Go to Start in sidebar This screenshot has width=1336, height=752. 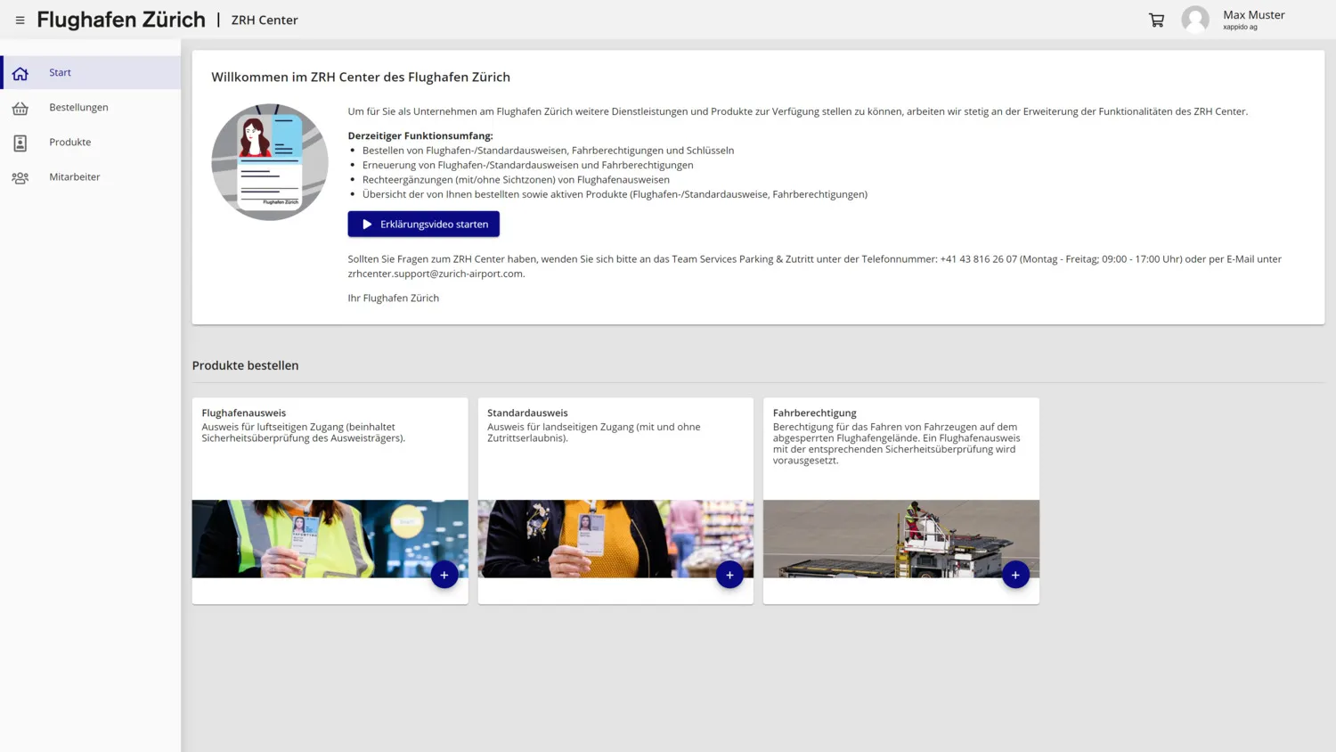coord(91,72)
